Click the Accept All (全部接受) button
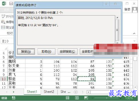Viewport: 139px width, 101px height. coord(67,51)
